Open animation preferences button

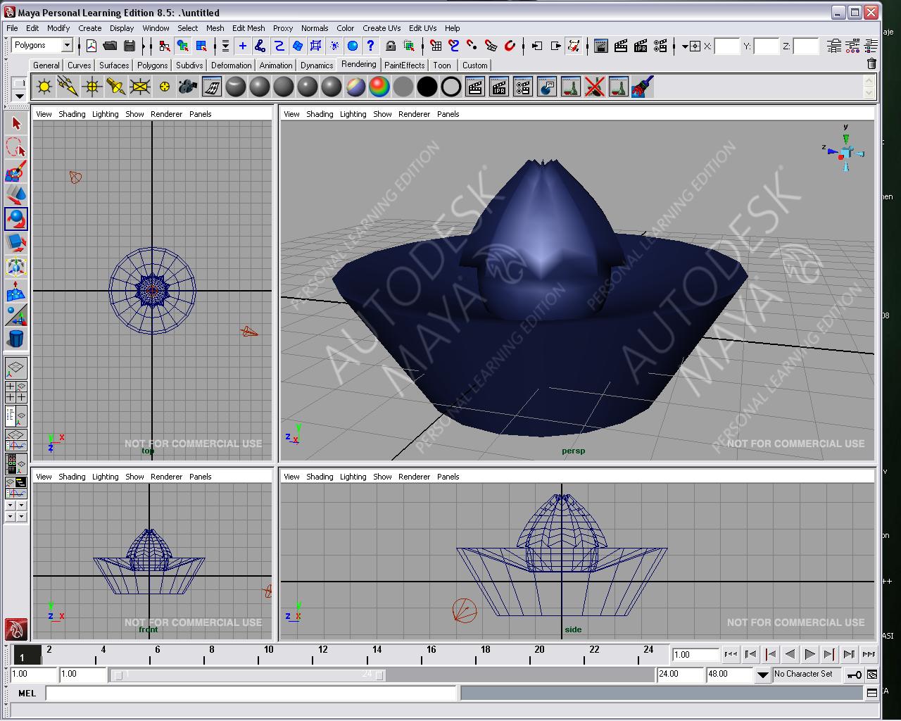[x=872, y=675]
